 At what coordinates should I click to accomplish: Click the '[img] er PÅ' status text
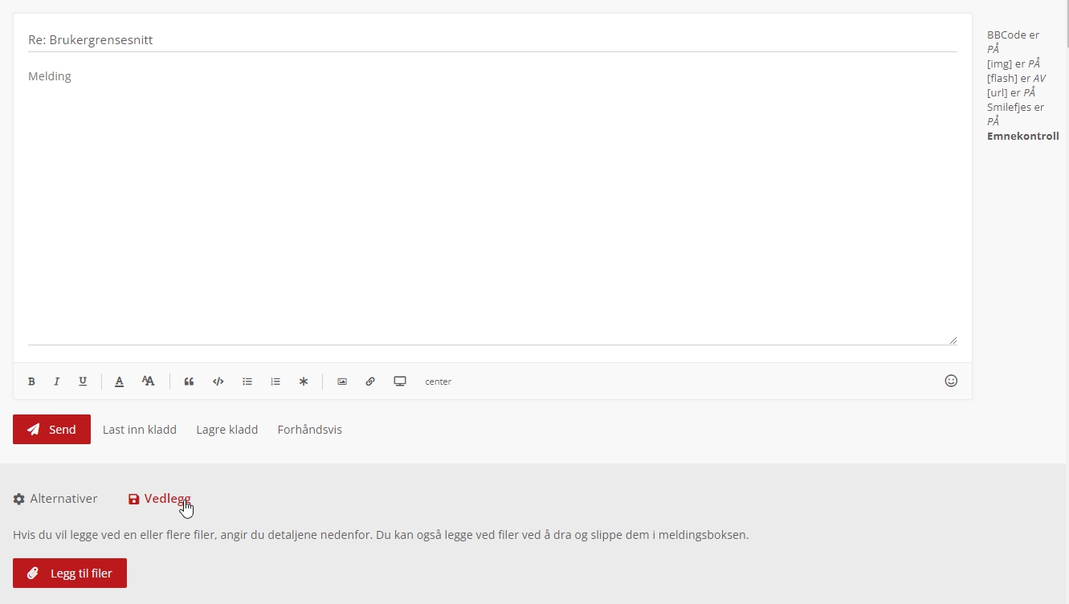[1014, 63]
